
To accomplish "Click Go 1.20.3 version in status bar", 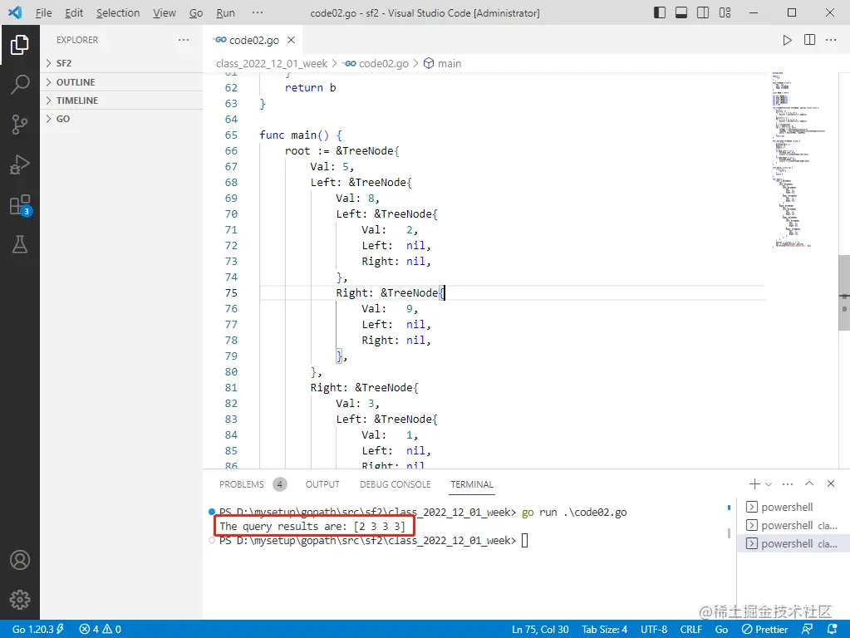I will click(x=38, y=629).
